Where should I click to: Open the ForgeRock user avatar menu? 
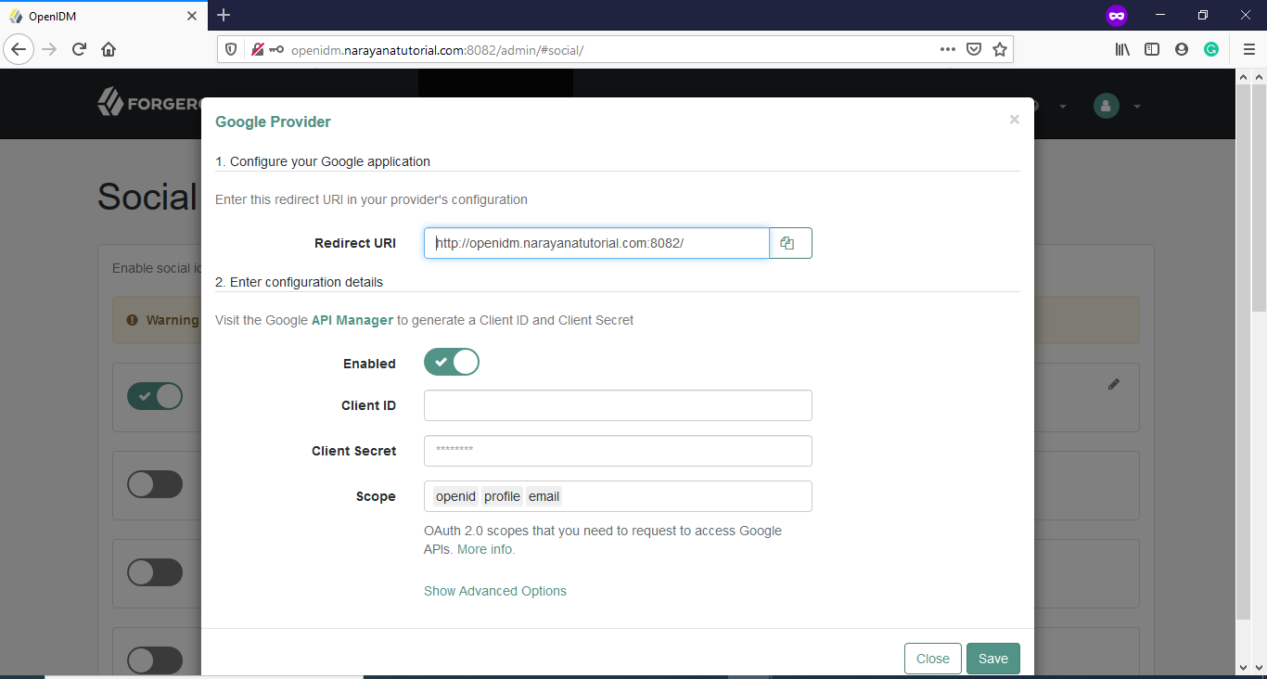(x=1107, y=106)
